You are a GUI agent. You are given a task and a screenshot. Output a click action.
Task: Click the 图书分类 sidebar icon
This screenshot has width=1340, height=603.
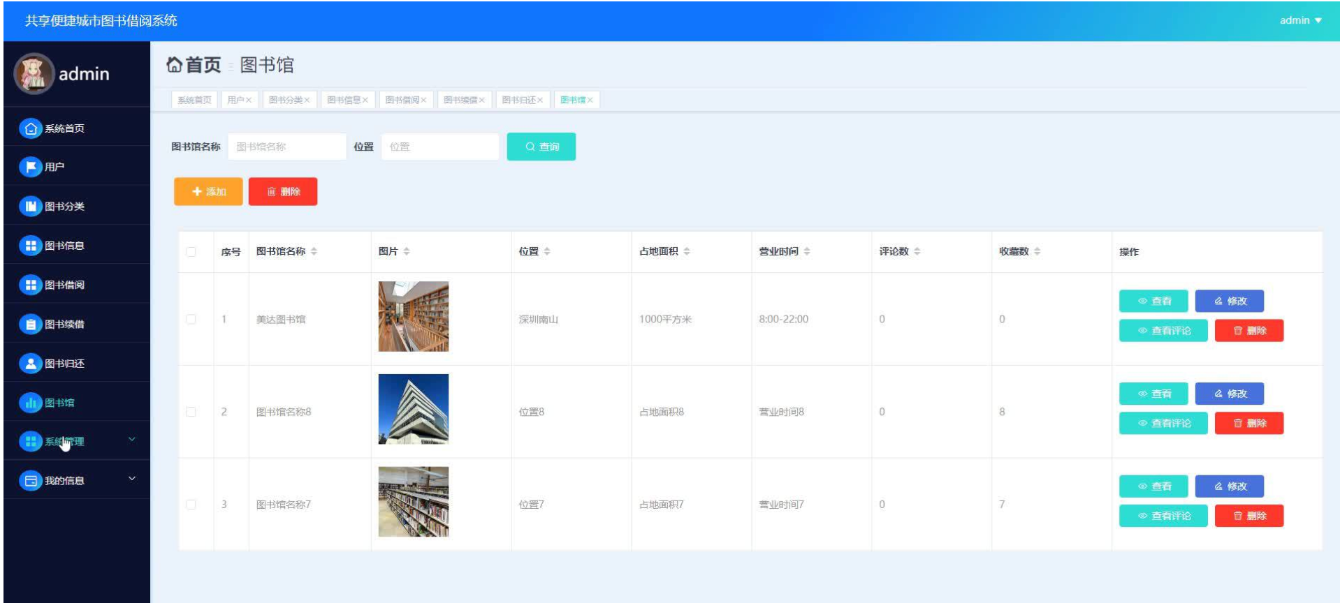[30, 206]
